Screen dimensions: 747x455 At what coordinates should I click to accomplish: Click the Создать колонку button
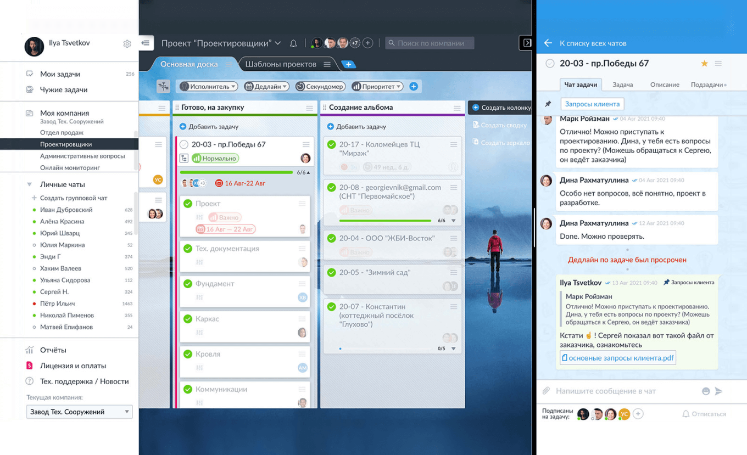point(501,108)
